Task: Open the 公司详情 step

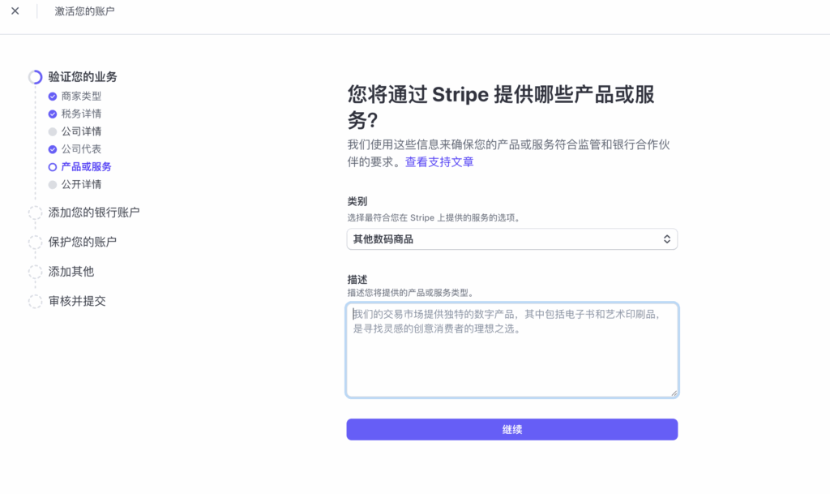Action: 81,131
